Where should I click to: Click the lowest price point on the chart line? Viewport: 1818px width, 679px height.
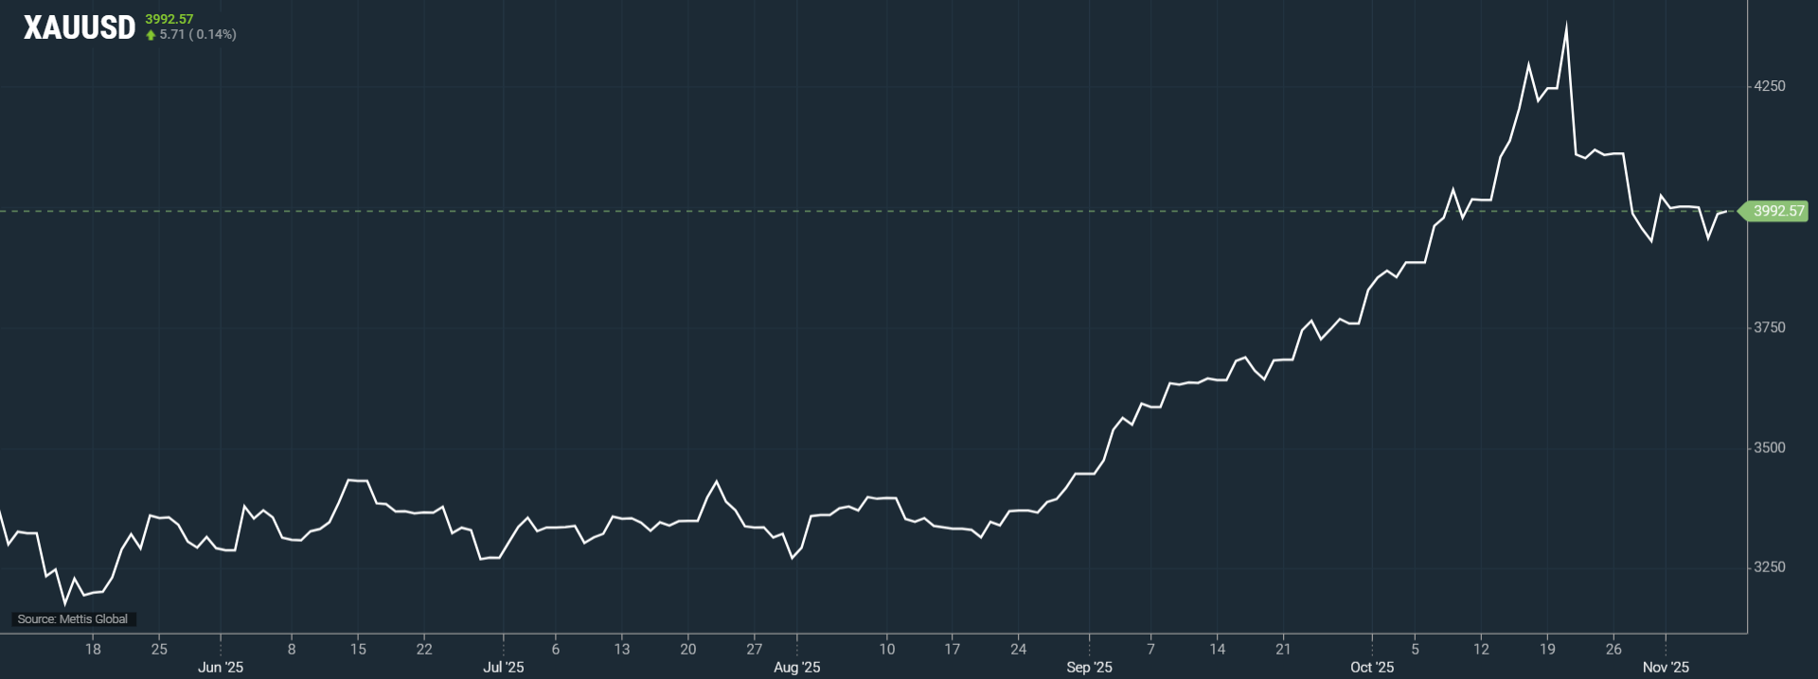(x=65, y=603)
